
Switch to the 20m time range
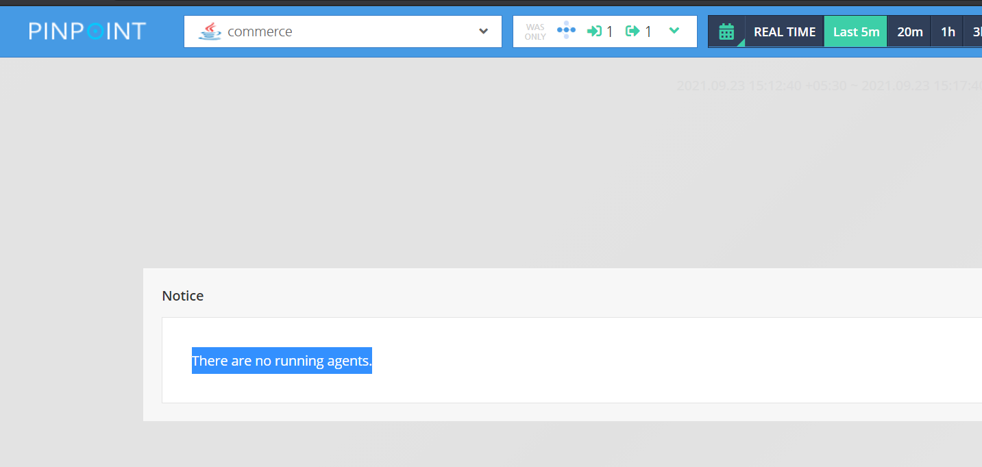point(909,31)
